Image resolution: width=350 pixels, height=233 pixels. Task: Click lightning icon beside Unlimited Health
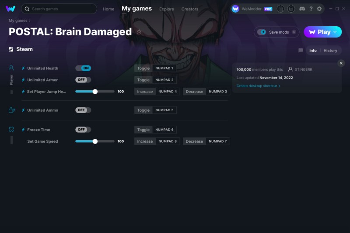(x=23, y=69)
